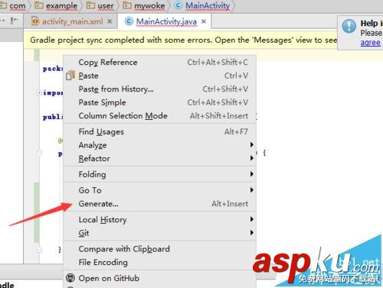Image resolution: width=383 pixels, height=288 pixels.
Task: Click the closing brace fold marker in the gutter
Action: coord(39,250)
